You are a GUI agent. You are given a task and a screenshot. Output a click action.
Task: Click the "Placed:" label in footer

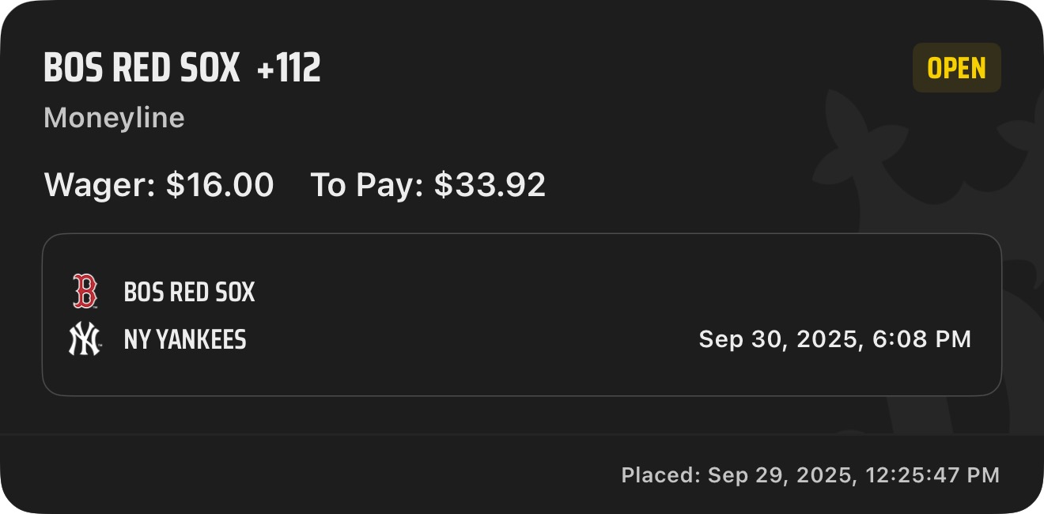[660, 475]
